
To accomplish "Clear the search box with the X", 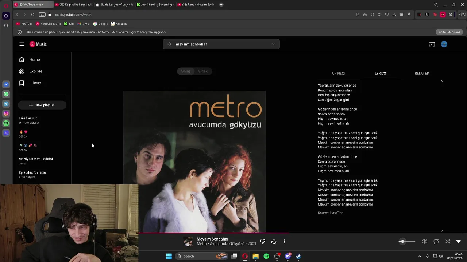I will tap(273, 44).
